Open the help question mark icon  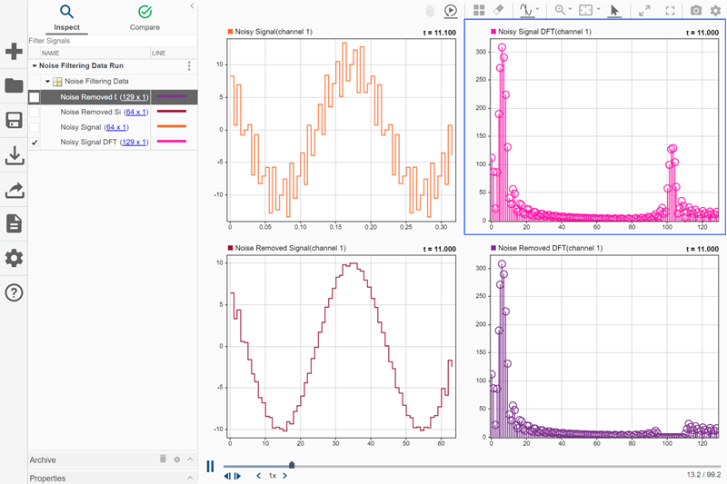pos(14,292)
